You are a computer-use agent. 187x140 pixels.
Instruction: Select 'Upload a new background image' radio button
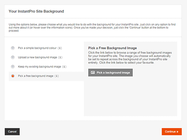point(13,57)
